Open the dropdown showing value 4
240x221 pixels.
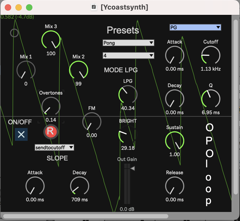pos(128,56)
